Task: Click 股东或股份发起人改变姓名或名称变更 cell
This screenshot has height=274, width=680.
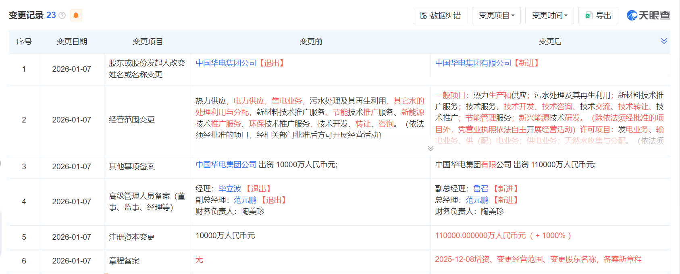Action: point(147,69)
